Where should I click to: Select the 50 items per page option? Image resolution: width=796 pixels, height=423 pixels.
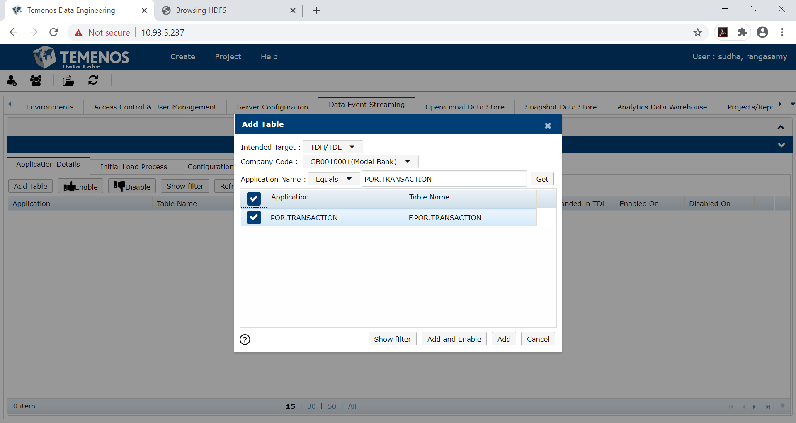click(332, 406)
